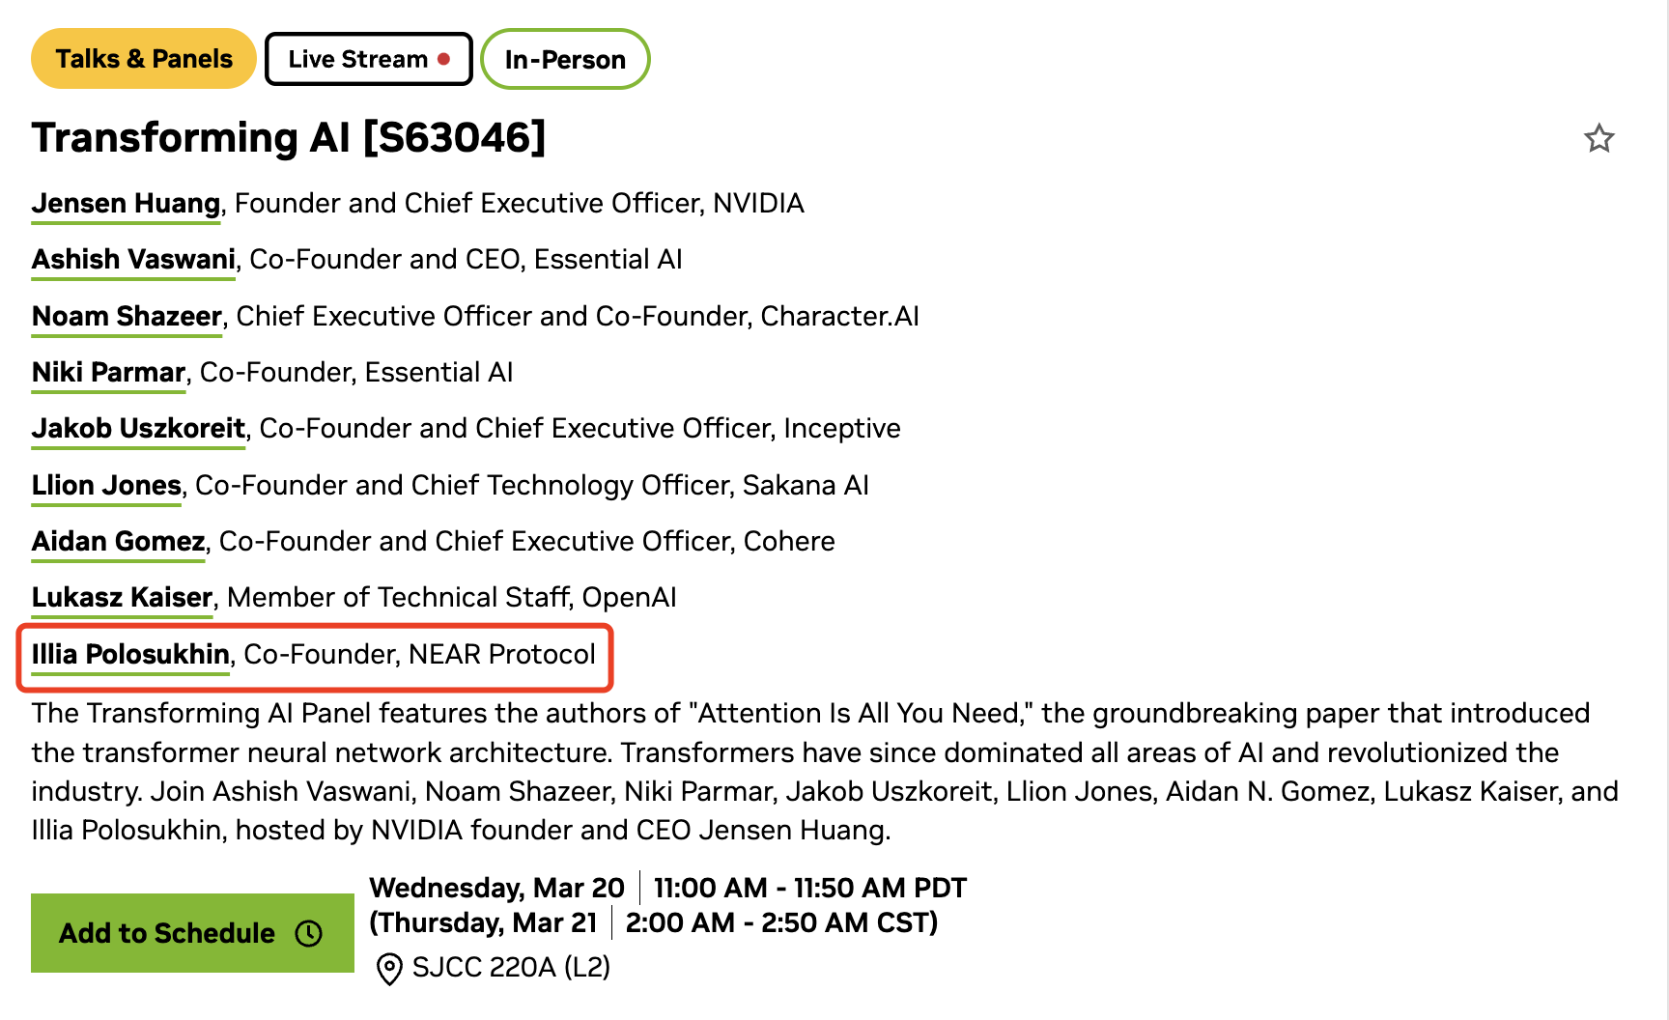
Task: Click the Aidan Gomez name link
Action: (x=118, y=542)
